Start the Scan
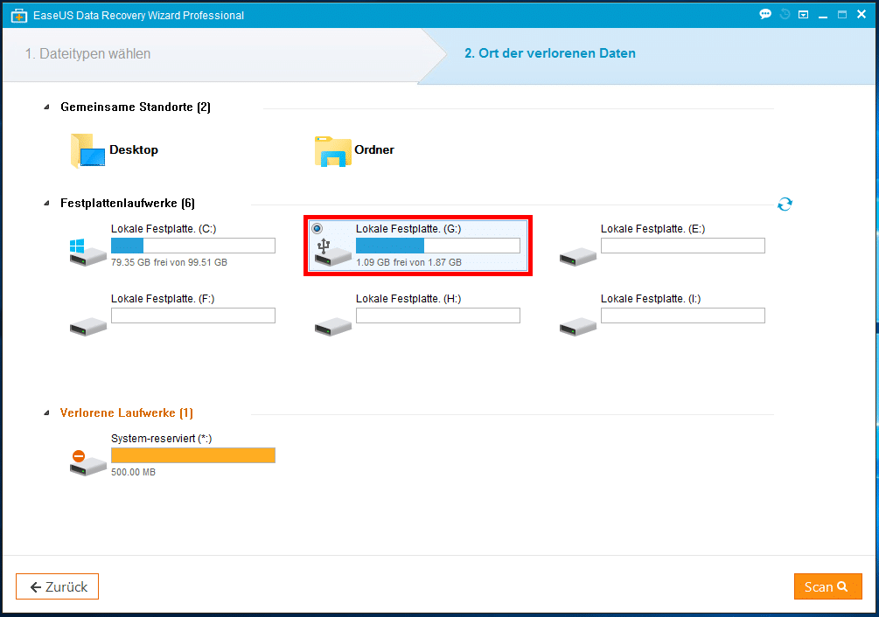This screenshot has height=617, width=879. click(827, 586)
